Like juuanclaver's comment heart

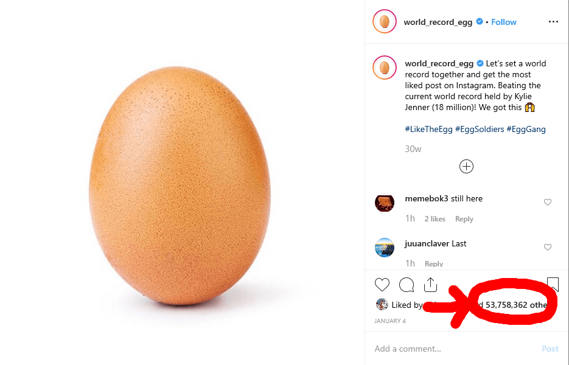(548, 247)
